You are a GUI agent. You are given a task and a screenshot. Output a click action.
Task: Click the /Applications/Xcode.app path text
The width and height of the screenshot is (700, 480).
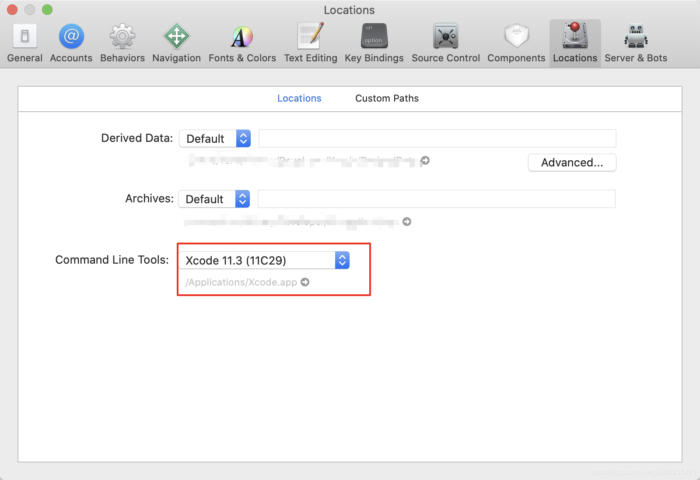pos(241,282)
